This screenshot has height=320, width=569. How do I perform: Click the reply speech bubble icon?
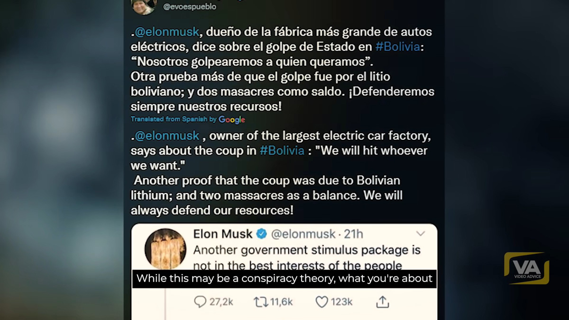[201, 302]
